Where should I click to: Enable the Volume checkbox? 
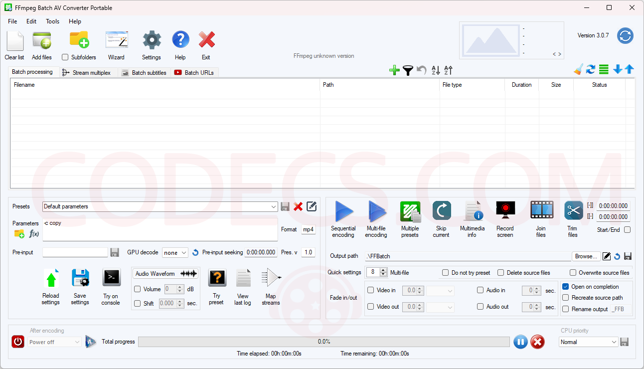click(138, 289)
